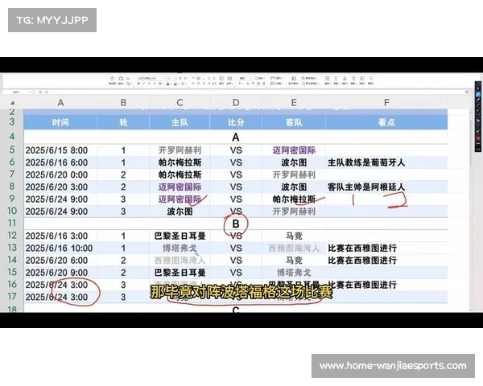Select row 5 header
The height and width of the screenshot is (386, 483).
click(x=12, y=150)
